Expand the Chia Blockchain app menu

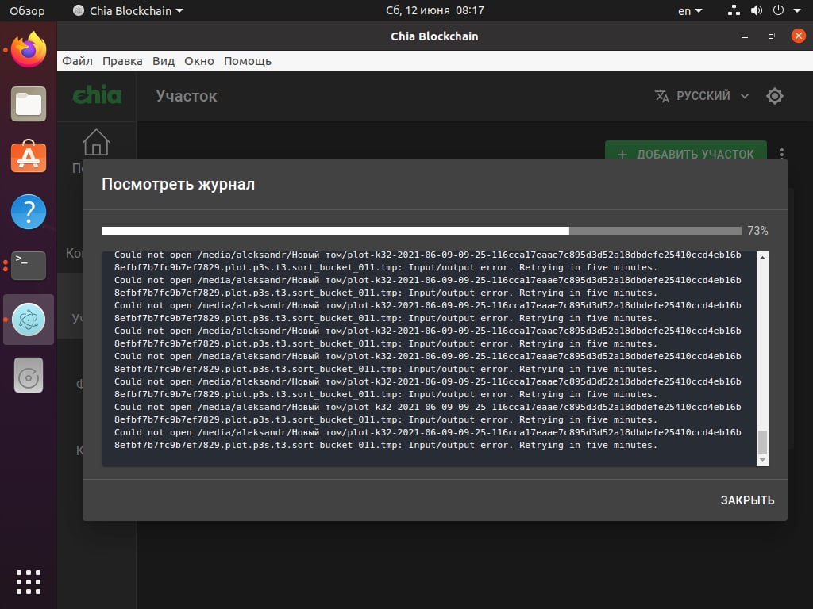[x=128, y=11]
